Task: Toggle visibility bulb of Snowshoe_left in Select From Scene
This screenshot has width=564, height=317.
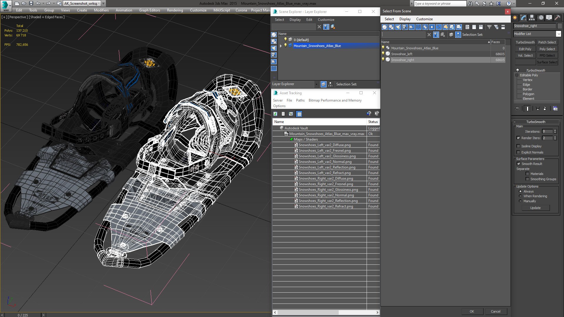Action: 383,54
